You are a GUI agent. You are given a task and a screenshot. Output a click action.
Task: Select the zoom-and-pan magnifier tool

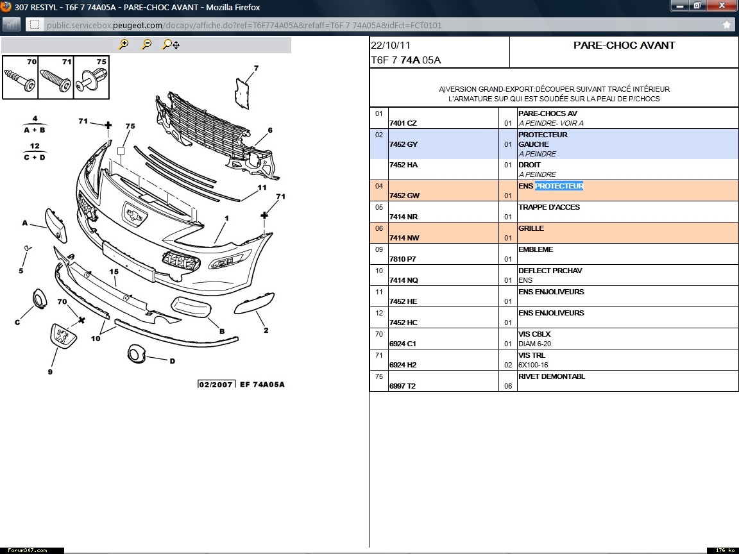pyautogui.click(x=171, y=44)
